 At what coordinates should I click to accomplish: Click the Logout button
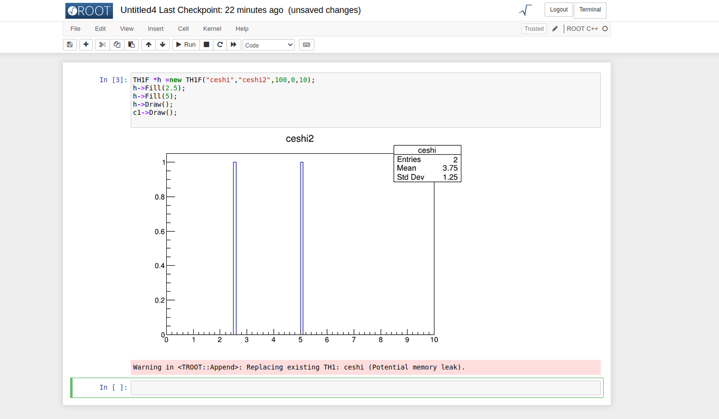click(x=559, y=9)
